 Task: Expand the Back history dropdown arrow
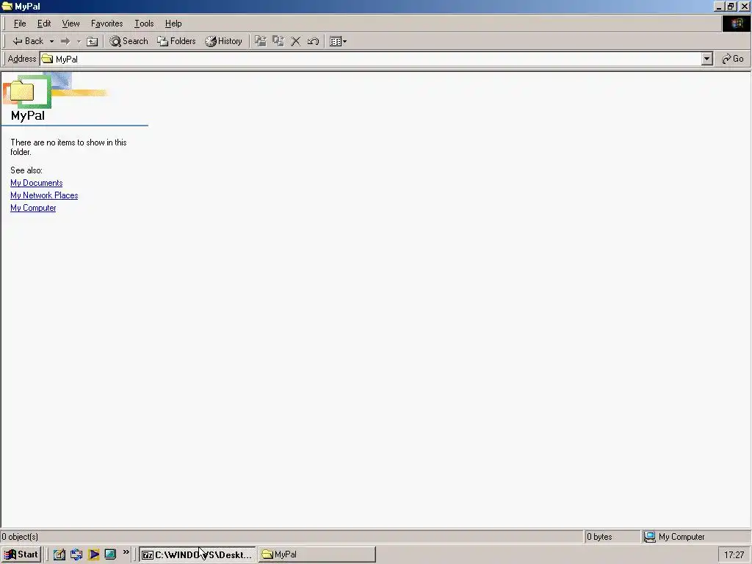[x=52, y=41]
